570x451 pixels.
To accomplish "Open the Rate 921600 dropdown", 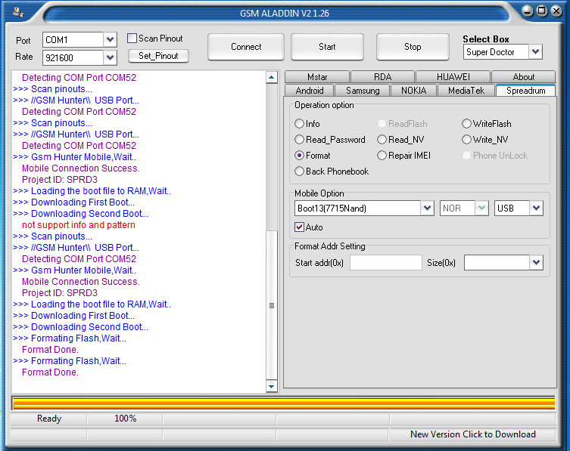I will point(110,57).
